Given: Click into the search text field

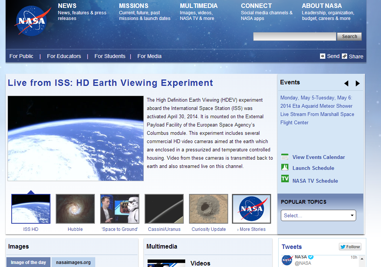Looking at the screenshot, I should [x=295, y=37].
